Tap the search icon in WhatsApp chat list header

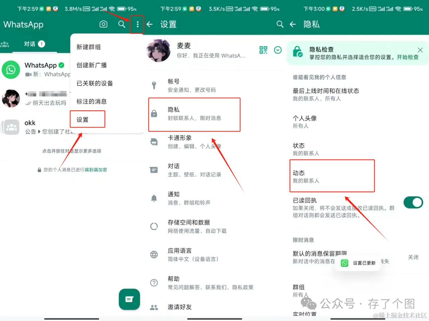pos(122,24)
